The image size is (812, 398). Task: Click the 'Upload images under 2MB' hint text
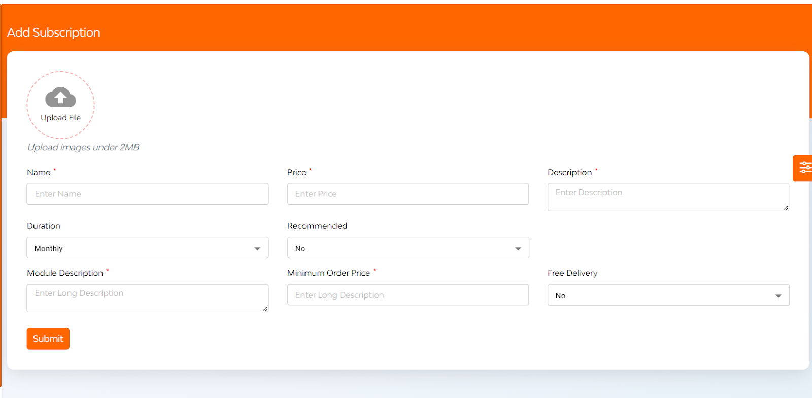pyautogui.click(x=83, y=147)
